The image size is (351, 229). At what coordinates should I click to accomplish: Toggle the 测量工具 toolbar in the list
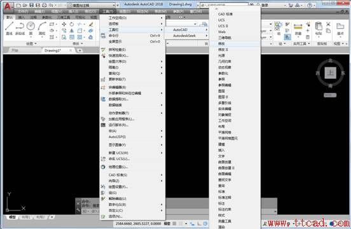coord(235,221)
